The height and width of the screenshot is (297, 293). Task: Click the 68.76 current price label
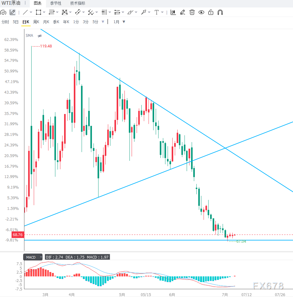click(x=18, y=235)
